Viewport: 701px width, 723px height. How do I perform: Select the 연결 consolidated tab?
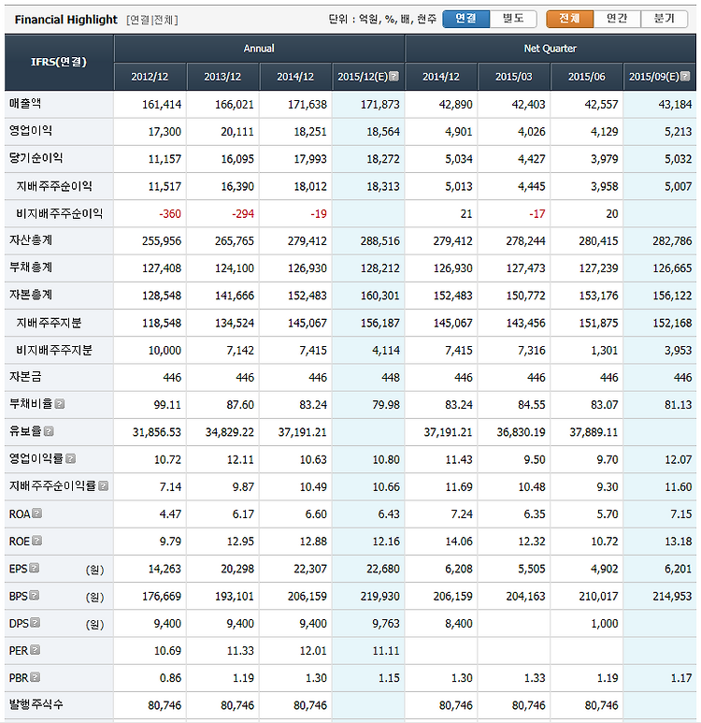[x=466, y=19]
